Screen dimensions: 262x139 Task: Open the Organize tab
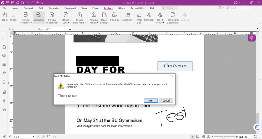[54, 8]
